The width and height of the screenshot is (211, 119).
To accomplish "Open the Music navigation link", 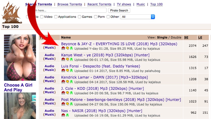I will click(x=141, y=4).
